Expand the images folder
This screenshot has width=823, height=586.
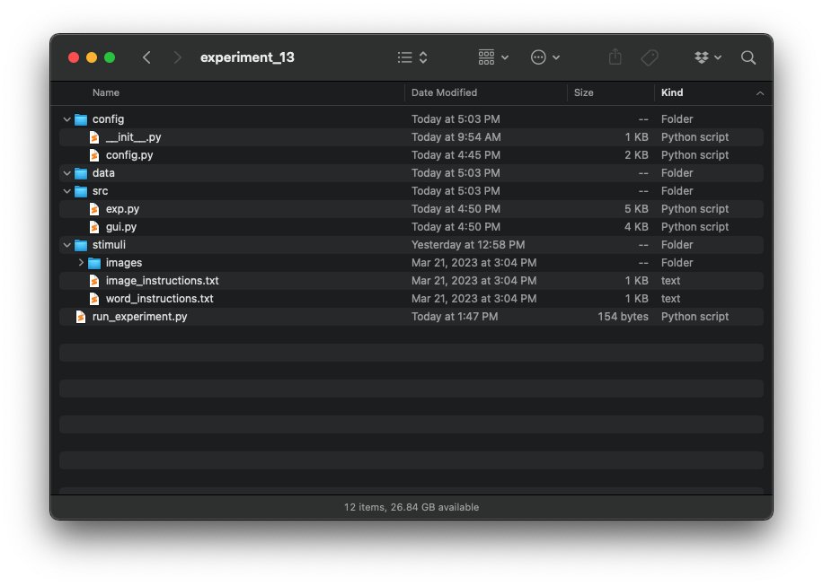coord(81,263)
